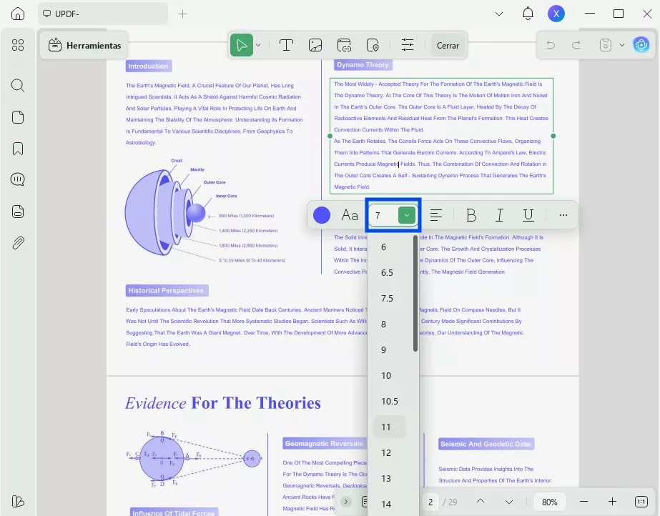
Task: Click the save file icon
Action: click(x=605, y=45)
